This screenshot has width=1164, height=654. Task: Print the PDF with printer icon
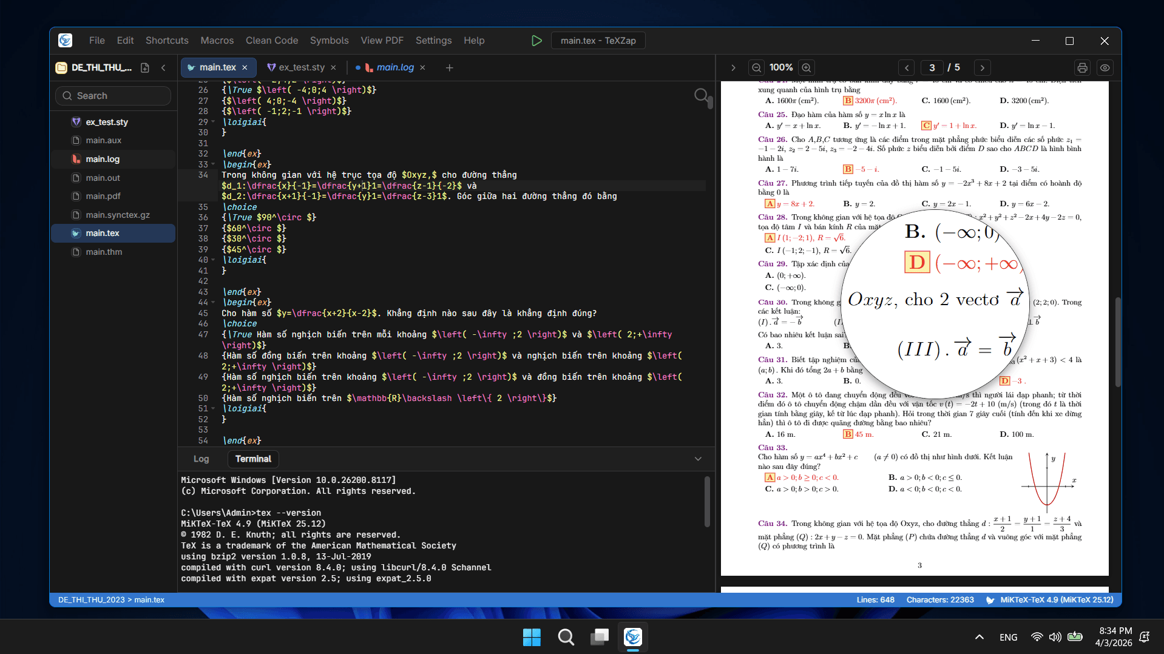point(1082,68)
